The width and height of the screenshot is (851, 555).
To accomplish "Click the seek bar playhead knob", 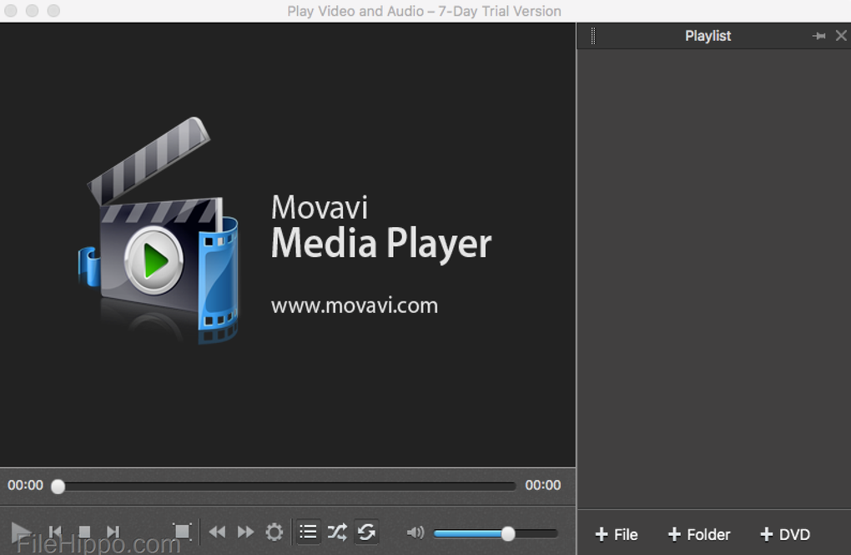I will coord(58,486).
